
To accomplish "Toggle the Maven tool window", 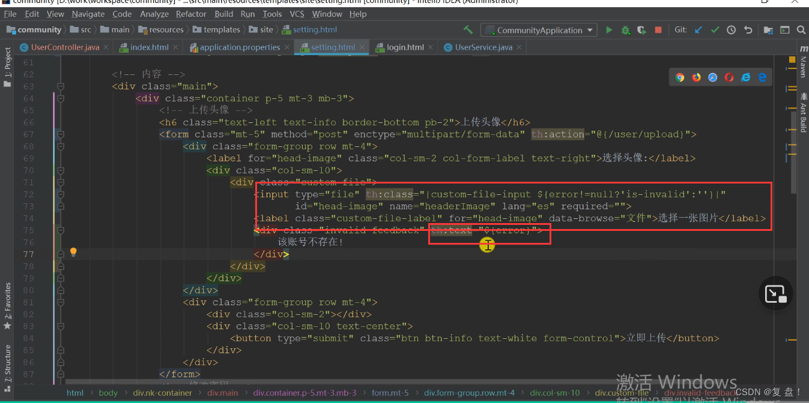I will (x=802, y=62).
